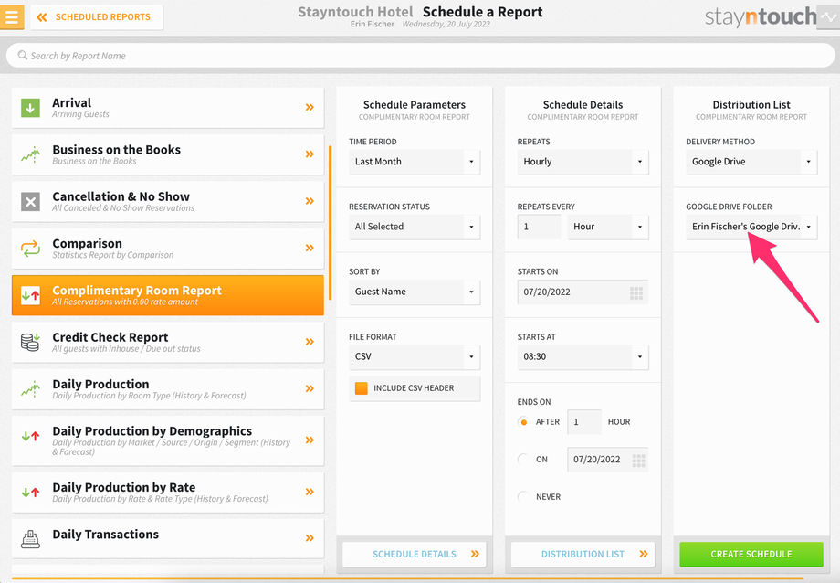The height and width of the screenshot is (583, 840).
Task: Open Credit Check Report row chevron
Action: (310, 342)
